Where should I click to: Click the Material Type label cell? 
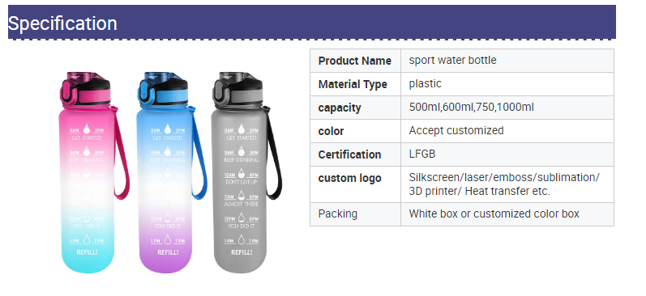355,84
